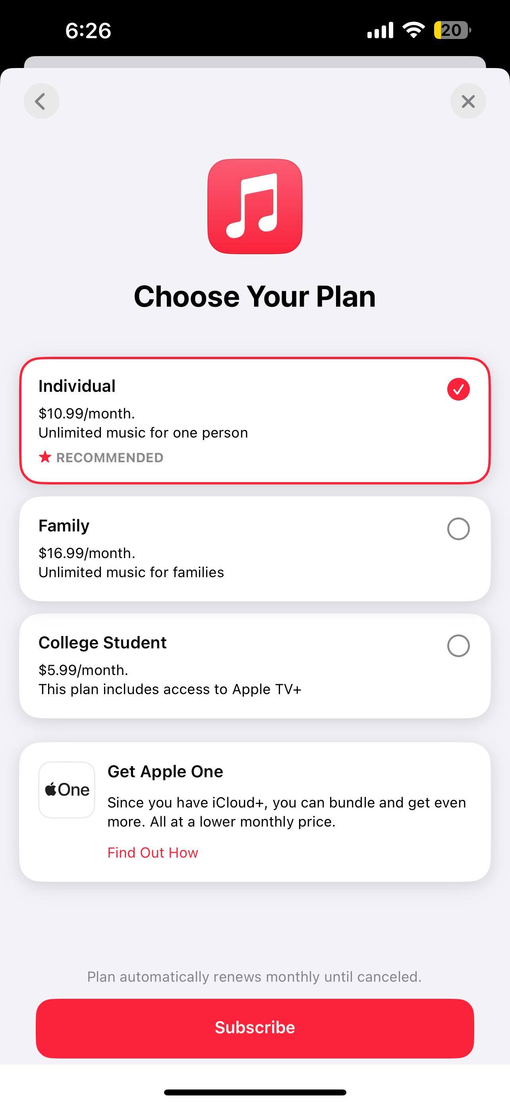The width and height of the screenshot is (510, 1105).
Task: Tap the red Recommended star icon
Action: coord(45,457)
